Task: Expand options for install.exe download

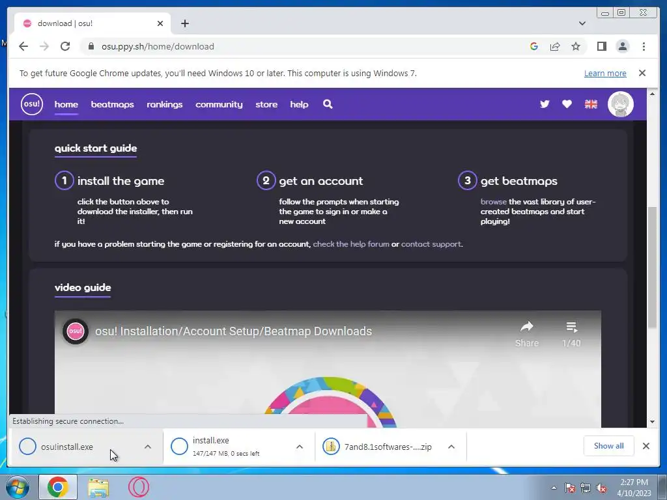Action: (300, 447)
